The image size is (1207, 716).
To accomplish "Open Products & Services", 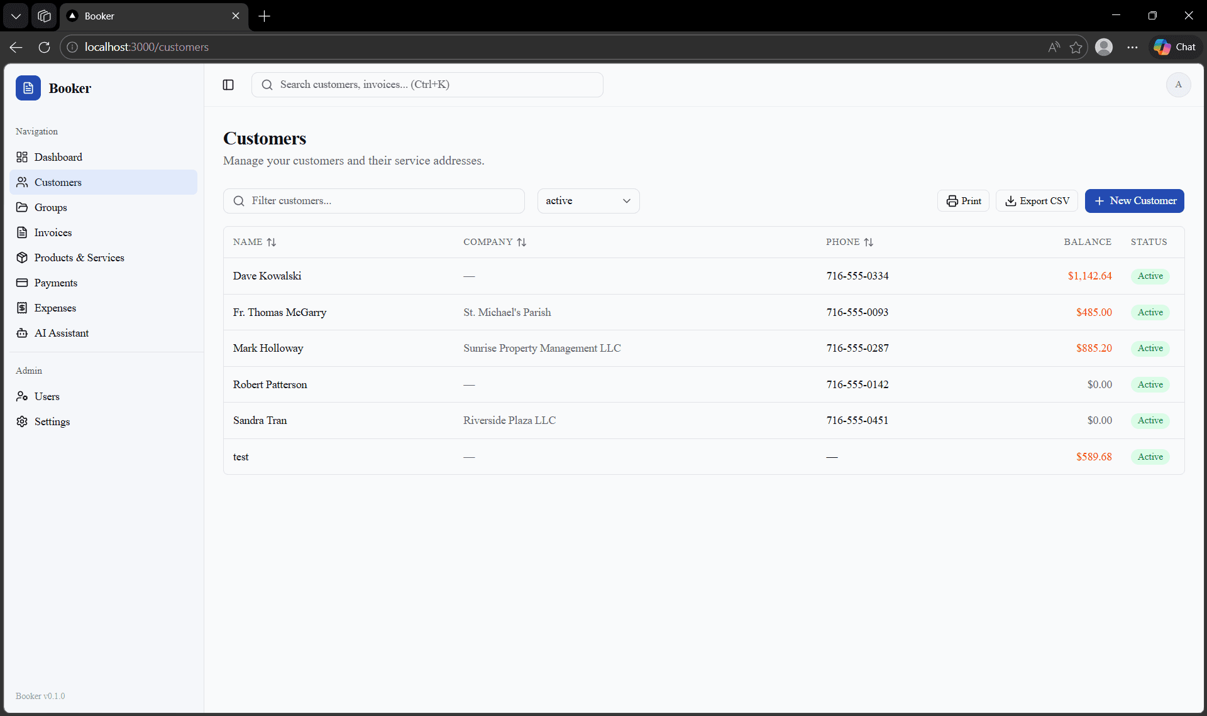I will [x=79, y=258].
